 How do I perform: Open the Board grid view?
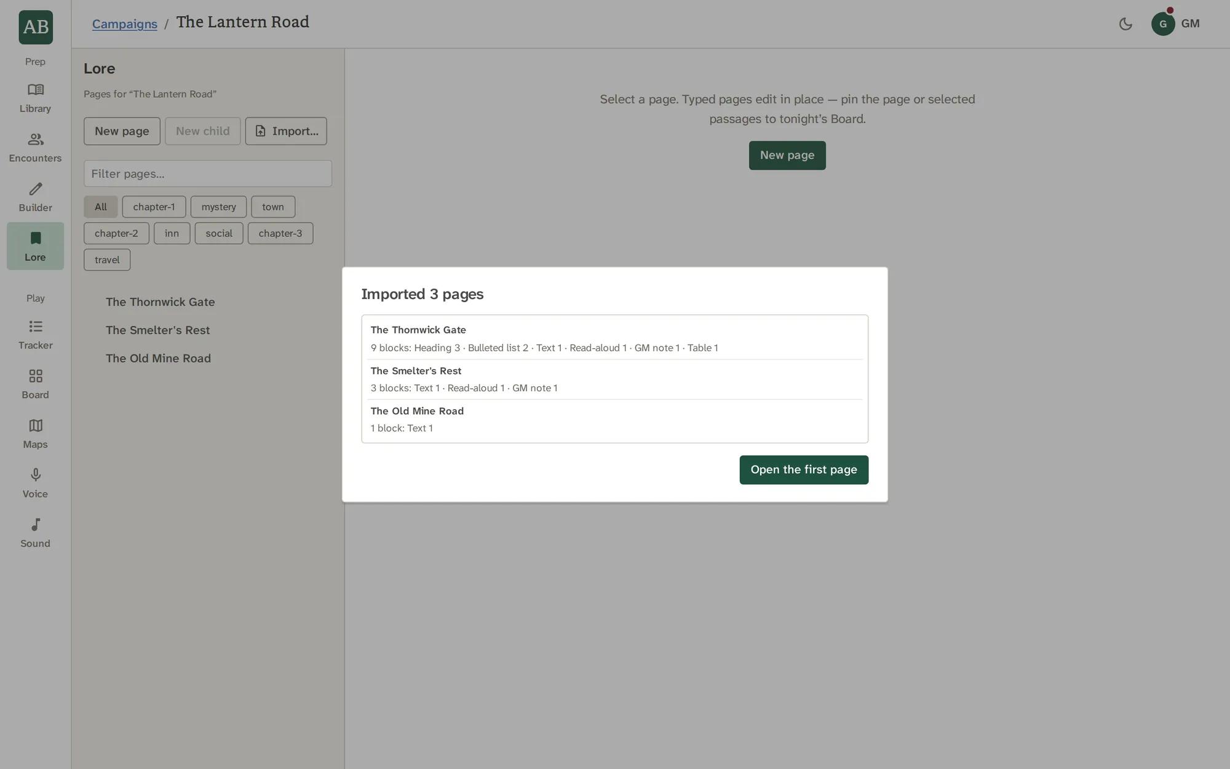tap(35, 384)
